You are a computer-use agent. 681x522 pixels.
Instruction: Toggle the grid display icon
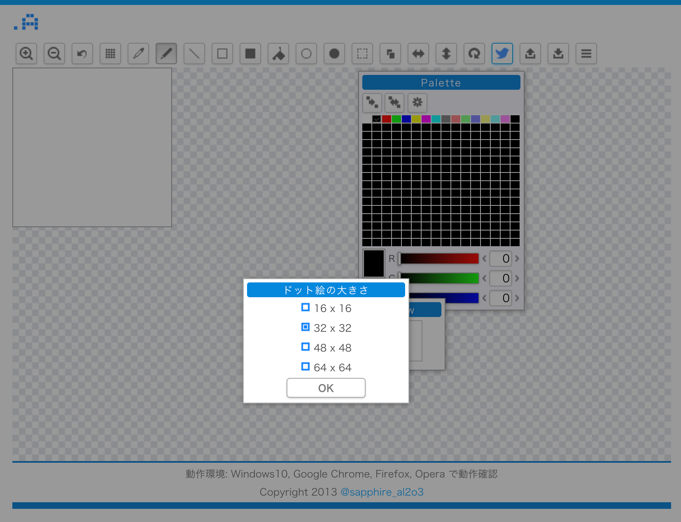110,54
